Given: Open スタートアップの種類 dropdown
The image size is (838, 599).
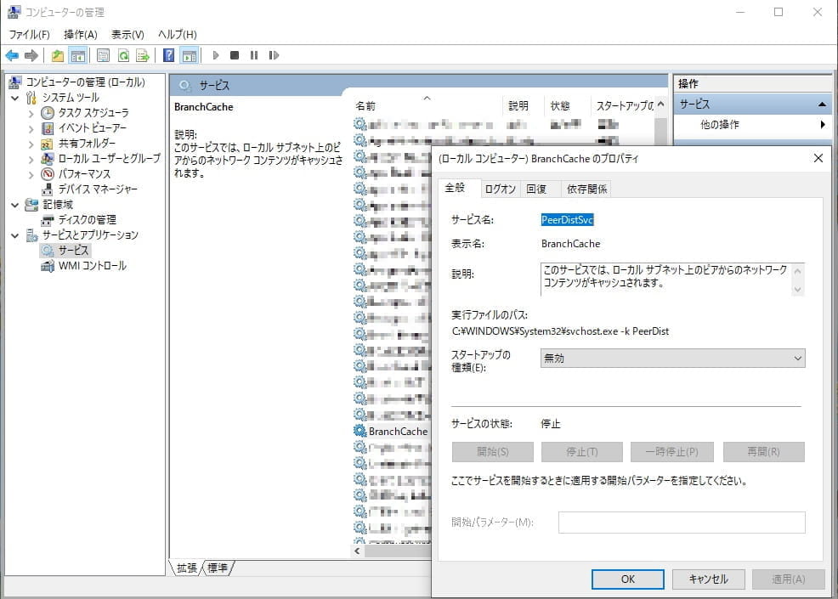Looking at the screenshot, I should tap(673, 358).
